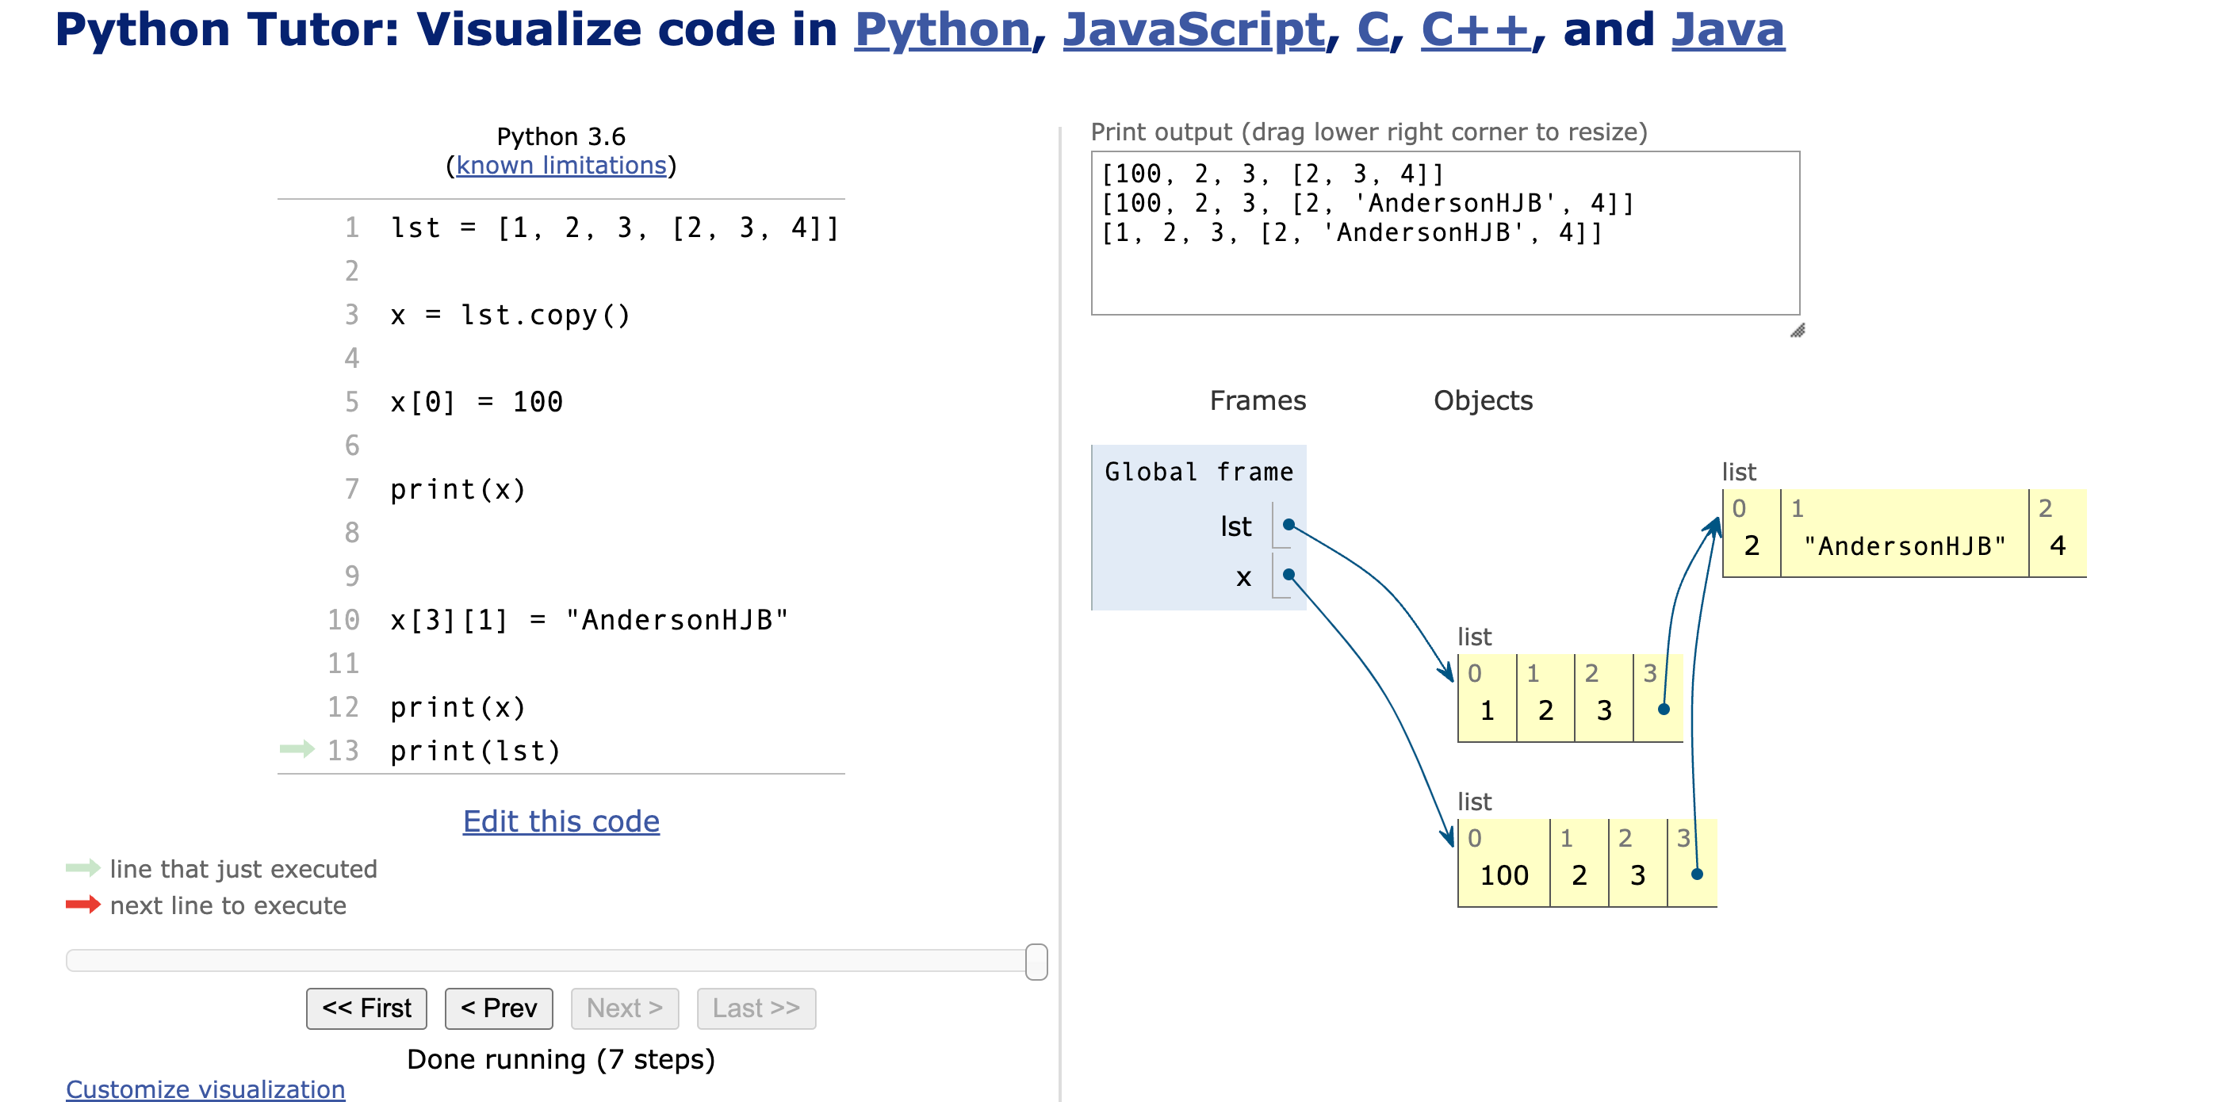Screen dimensions: 2217x1102
Task: Click the green arrow at line 13
Action: tap(297, 749)
